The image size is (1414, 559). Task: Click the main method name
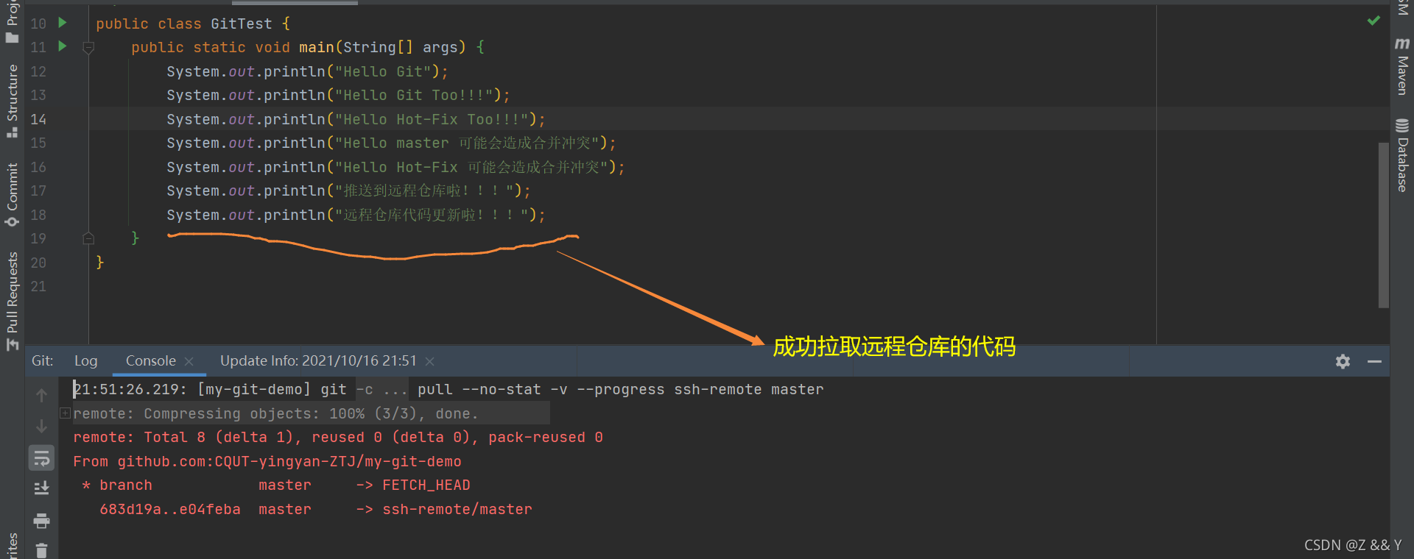(317, 47)
